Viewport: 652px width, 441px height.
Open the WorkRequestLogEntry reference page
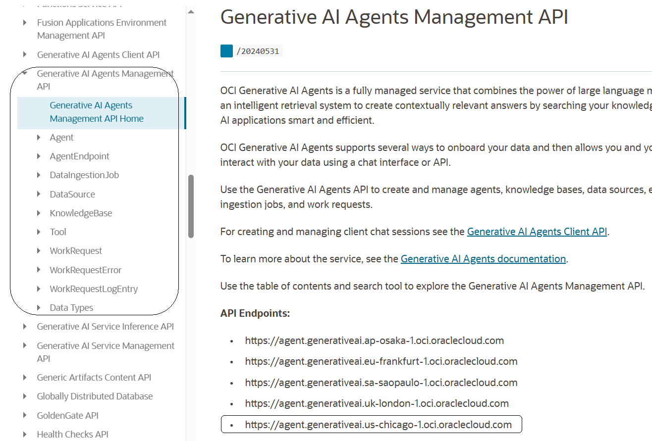94,289
